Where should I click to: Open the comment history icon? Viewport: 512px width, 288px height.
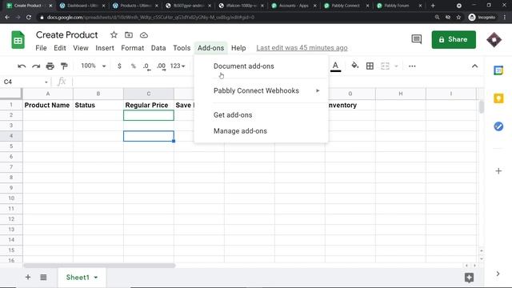tap(416, 39)
